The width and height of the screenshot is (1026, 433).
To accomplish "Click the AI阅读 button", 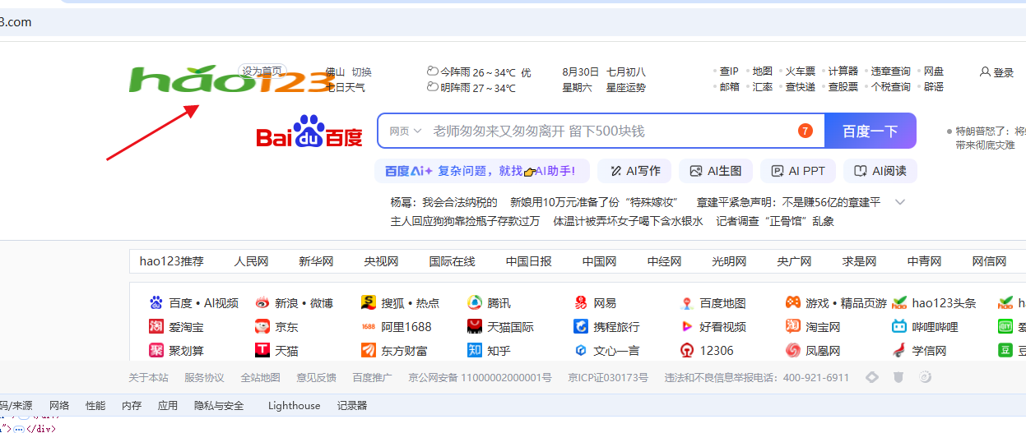I will 880,171.
